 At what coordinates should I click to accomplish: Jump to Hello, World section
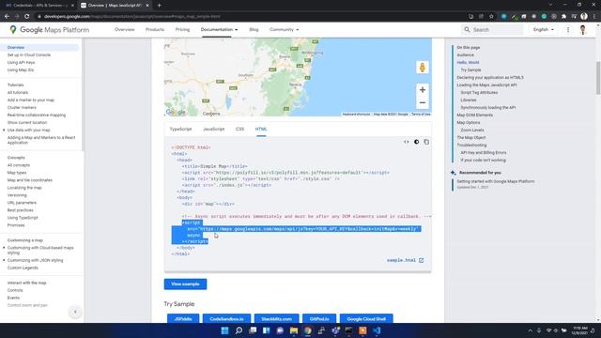[468, 63]
